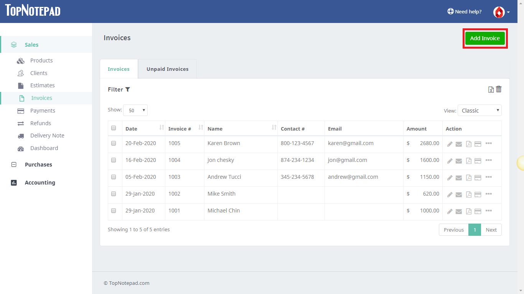The image size is (524, 294).
Task: Edit Andrew Tucci's invoice 1003
Action: (x=450, y=178)
